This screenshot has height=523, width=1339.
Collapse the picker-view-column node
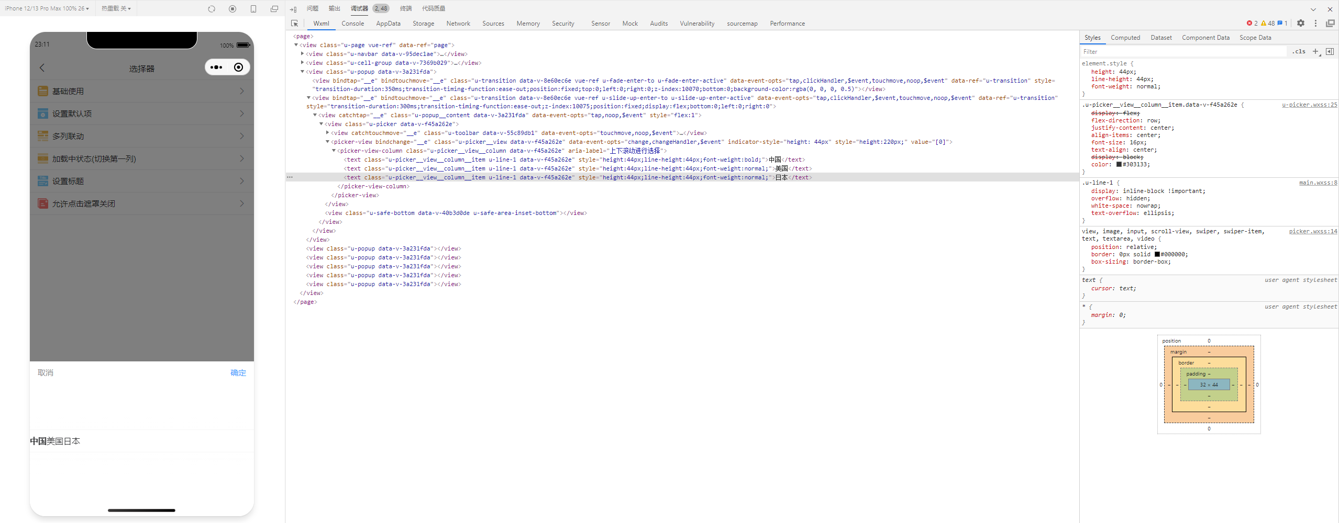coord(334,151)
